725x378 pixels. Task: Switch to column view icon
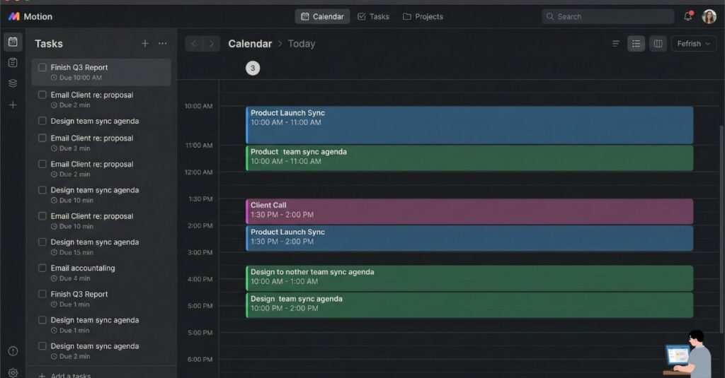(x=658, y=44)
